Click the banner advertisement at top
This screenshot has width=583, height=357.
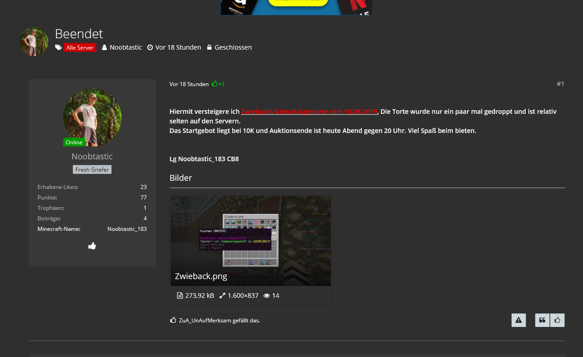(297, 7)
